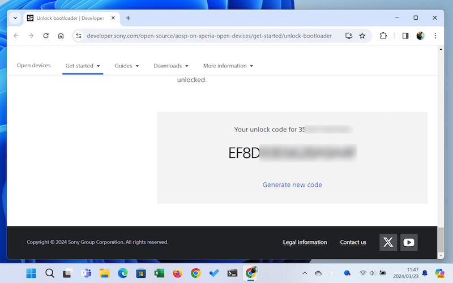Open Firefox from the Windows taskbar
The width and height of the screenshot is (453, 283).
tap(177, 273)
